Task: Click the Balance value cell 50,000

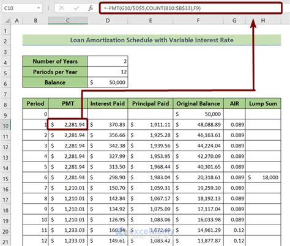Action: point(108,83)
